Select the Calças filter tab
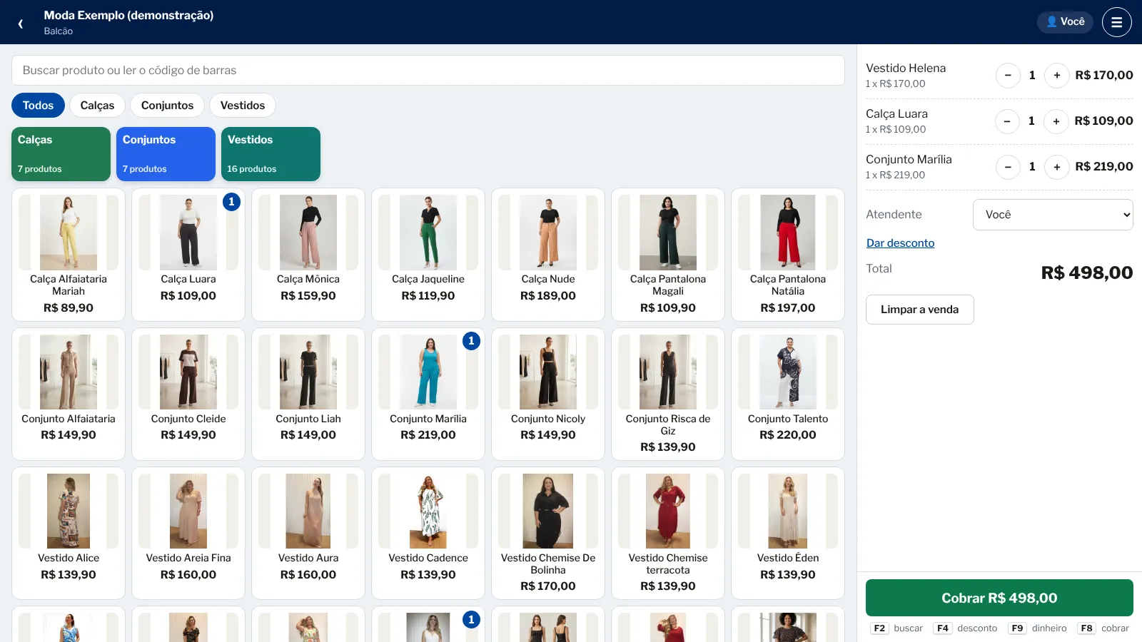This screenshot has height=642, width=1142. point(97,106)
